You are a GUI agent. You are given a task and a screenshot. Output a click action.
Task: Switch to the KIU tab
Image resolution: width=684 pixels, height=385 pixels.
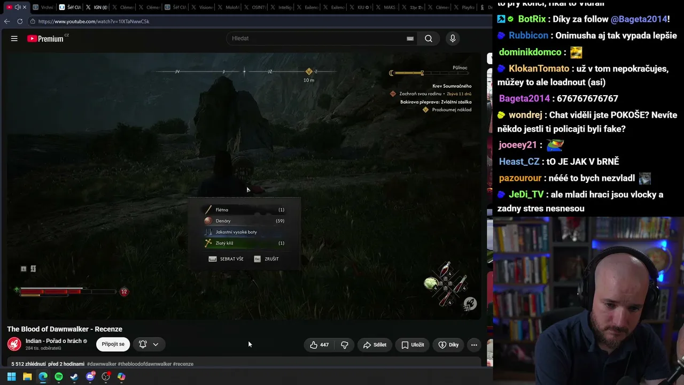point(361,7)
